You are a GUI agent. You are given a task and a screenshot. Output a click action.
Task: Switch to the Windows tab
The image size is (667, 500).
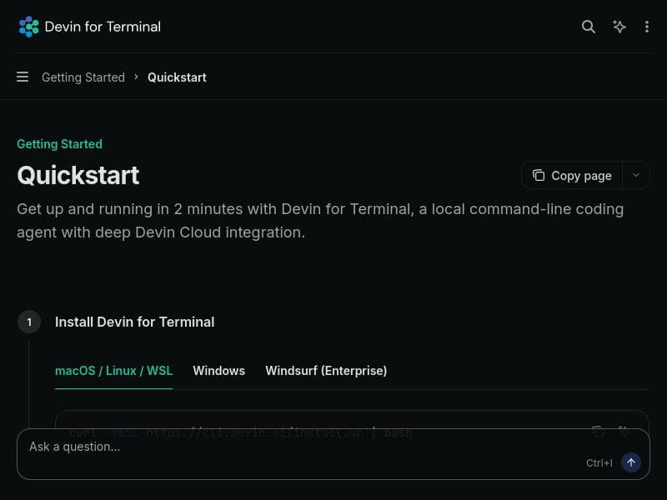[x=219, y=371]
